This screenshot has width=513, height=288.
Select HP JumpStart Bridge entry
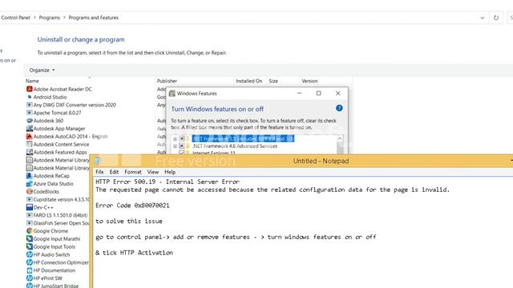tap(56, 286)
